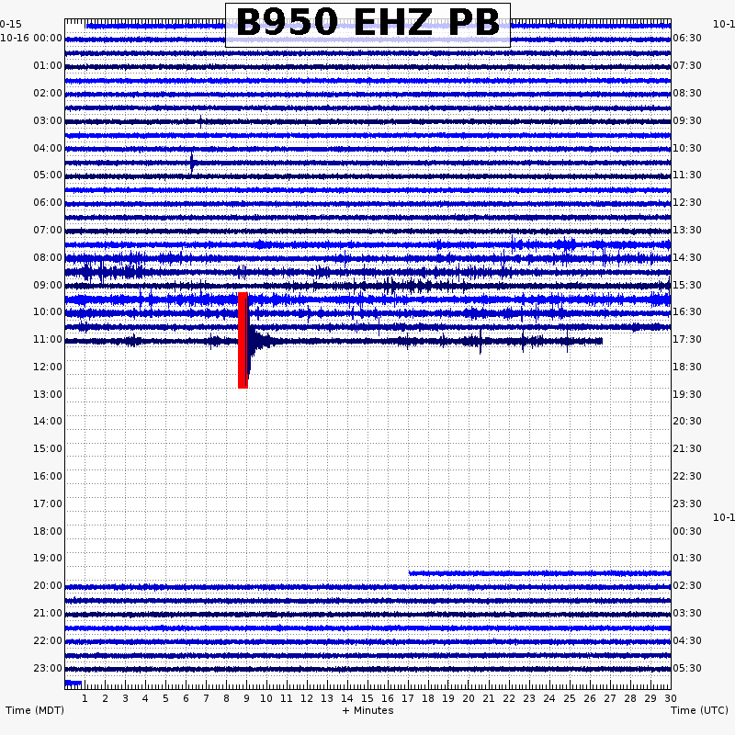The height and width of the screenshot is (735, 735).
Task: Click the 05:00 MDT time label
Action: pos(48,175)
